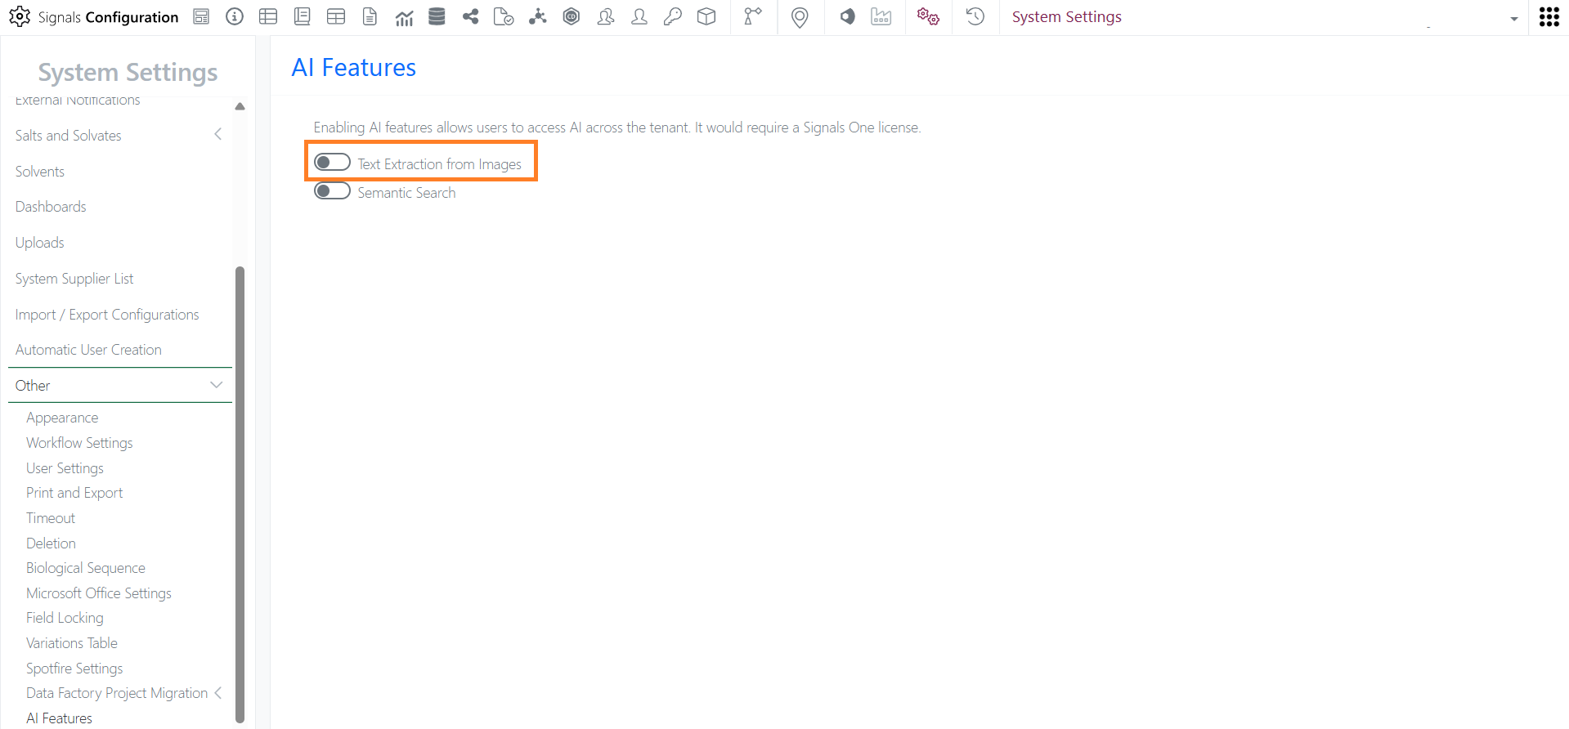This screenshot has height=729, width=1569.
Task: Click the sidebar vertical scrollbar thumb
Action: [x=240, y=494]
